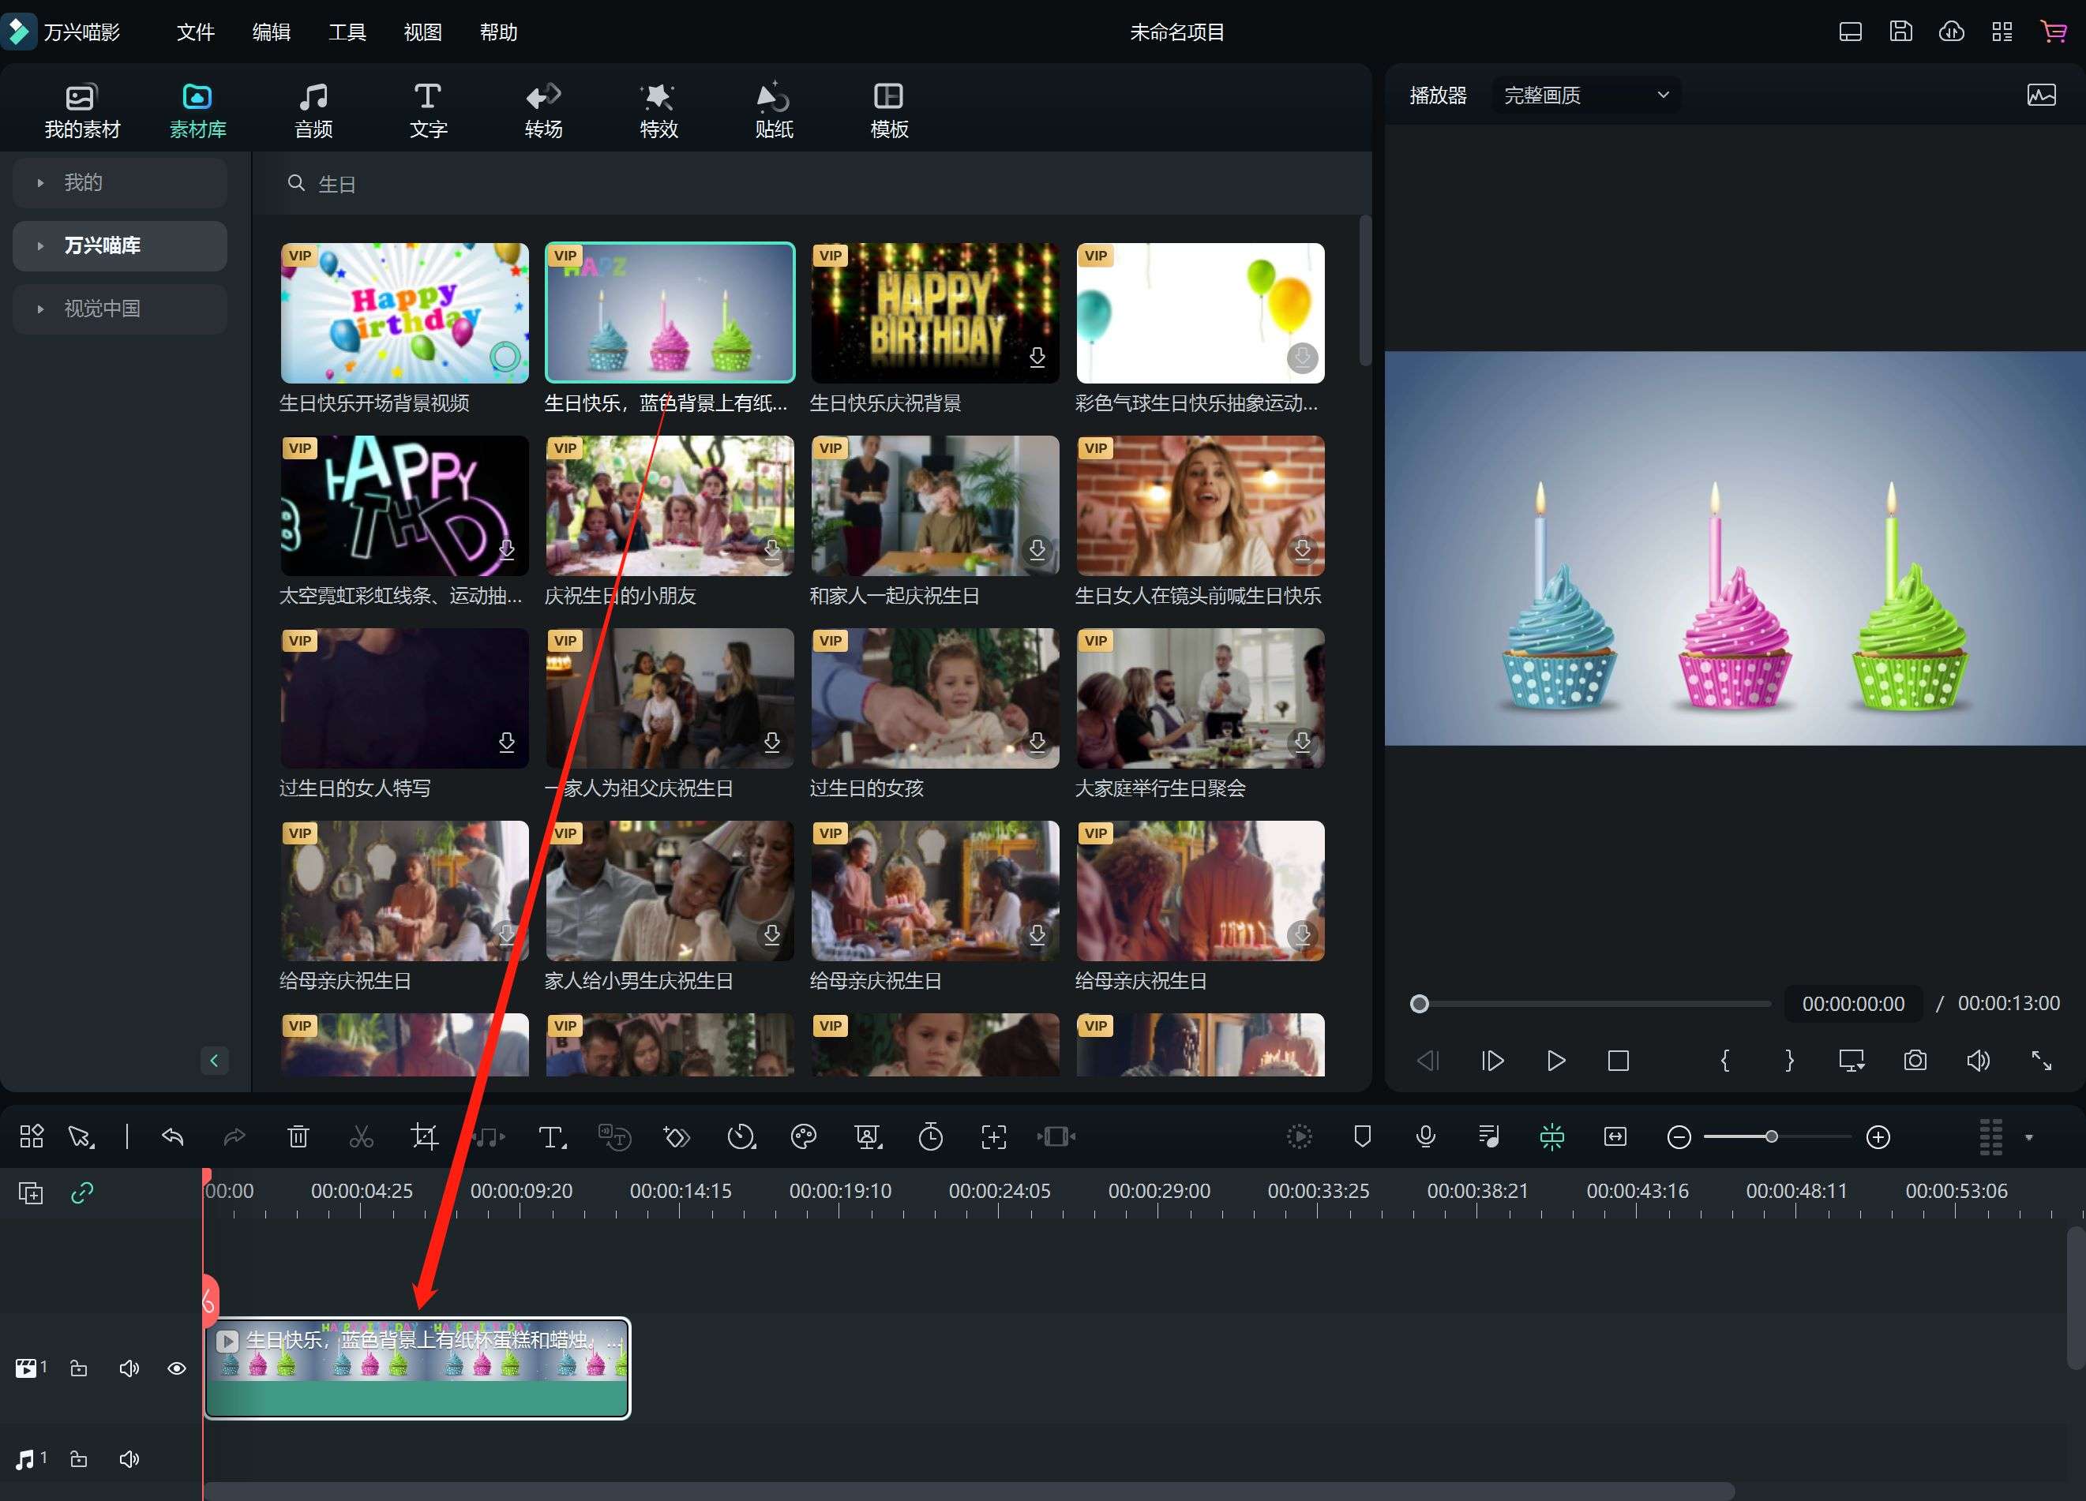Click the marker shield icon
2086x1501 pixels.
[x=1362, y=1137]
